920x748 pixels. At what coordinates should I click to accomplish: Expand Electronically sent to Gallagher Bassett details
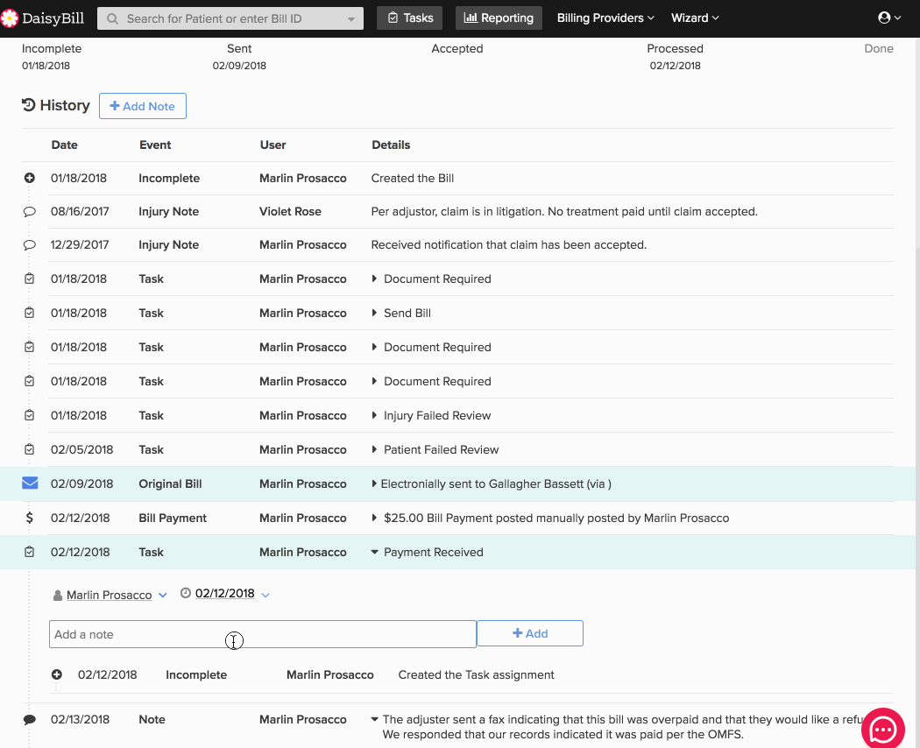tap(374, 483)
